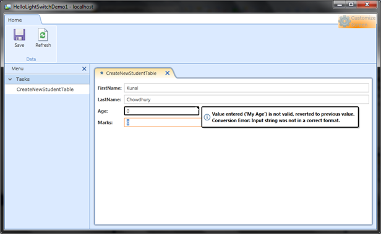Click the info icon in the validation message

[207, 117]
